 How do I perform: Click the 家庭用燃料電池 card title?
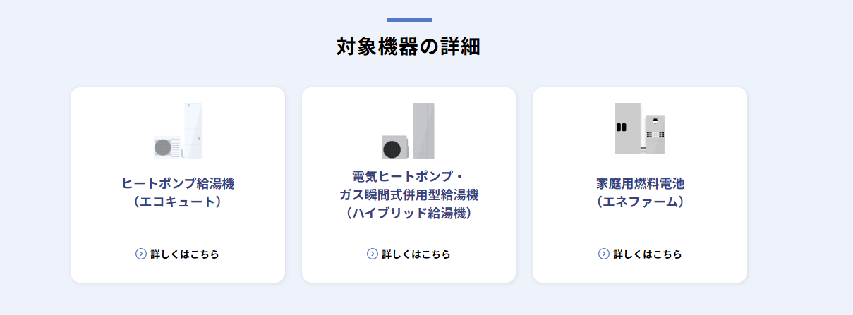pos(640,184)
